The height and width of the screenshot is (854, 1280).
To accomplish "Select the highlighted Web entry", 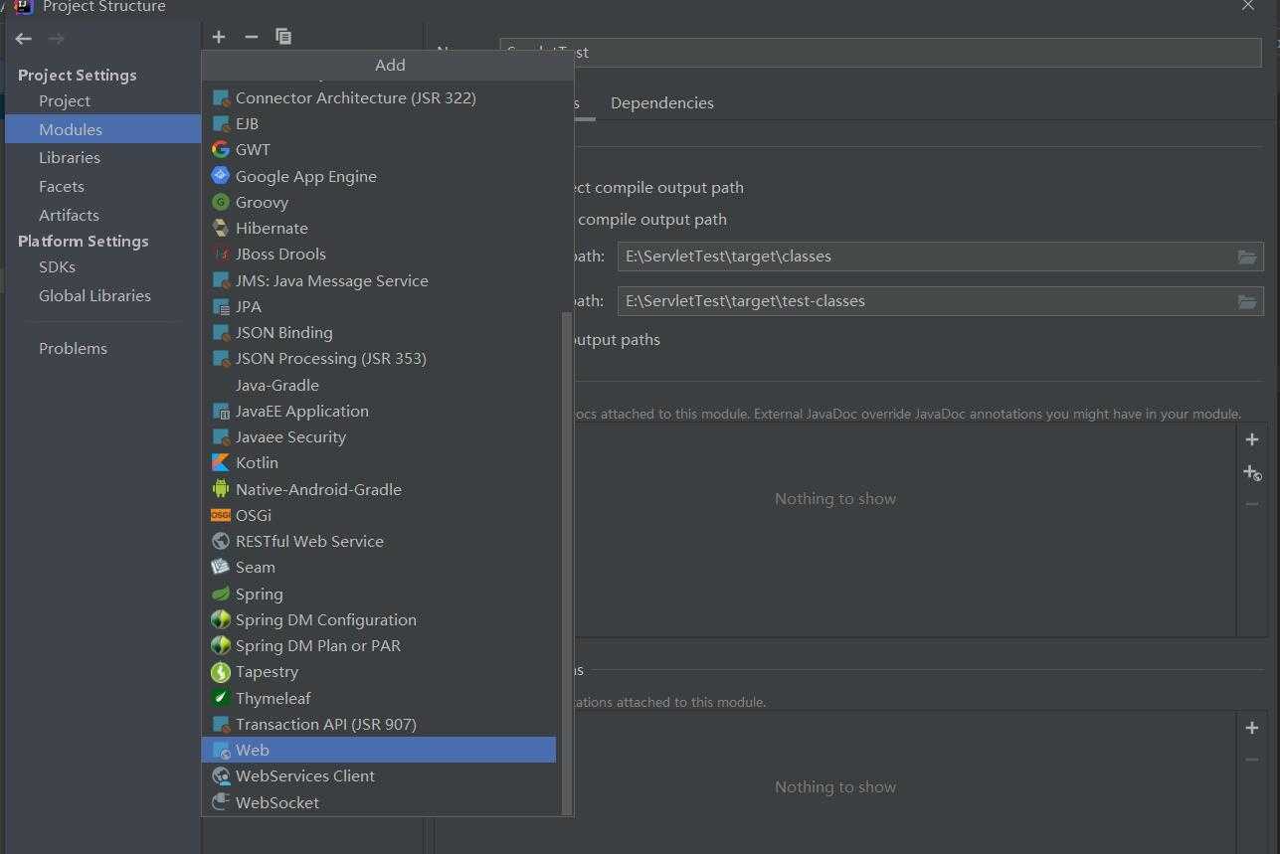I will [x=379, y=750].
